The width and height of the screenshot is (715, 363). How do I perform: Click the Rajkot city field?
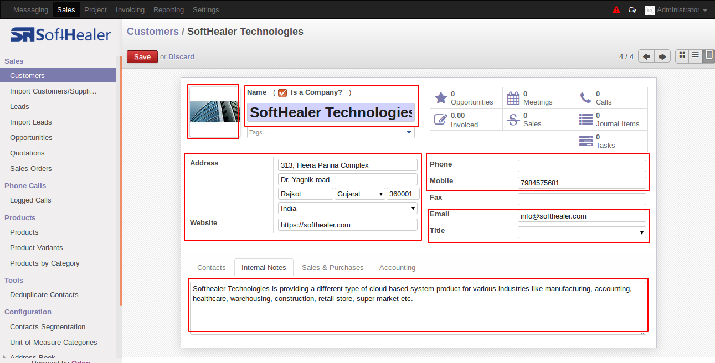click(x=306, y=194)
